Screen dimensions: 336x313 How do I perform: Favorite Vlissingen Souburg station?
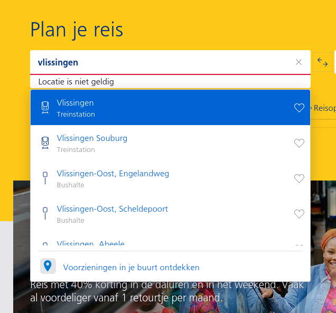tap(299, 143)
